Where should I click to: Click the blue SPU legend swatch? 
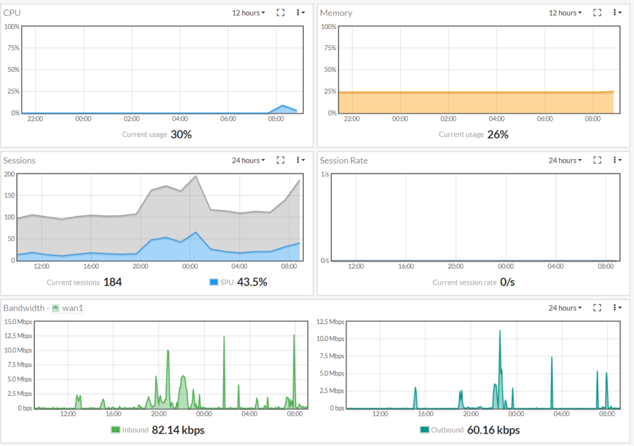point(214,282)
